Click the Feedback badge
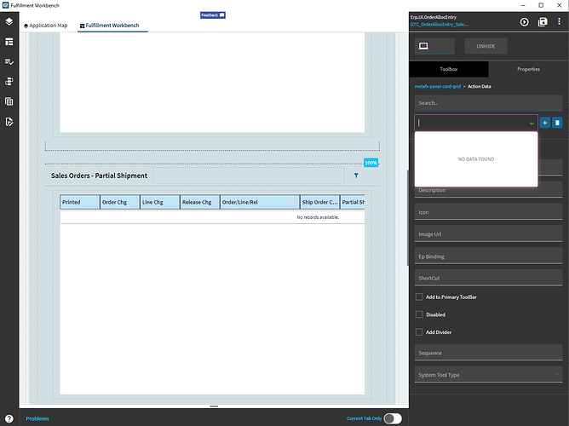Screen dimensions: 569x426 [x=213, y=14]
